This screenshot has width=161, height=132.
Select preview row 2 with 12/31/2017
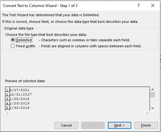pyautogui.click(x=21, y=95)
